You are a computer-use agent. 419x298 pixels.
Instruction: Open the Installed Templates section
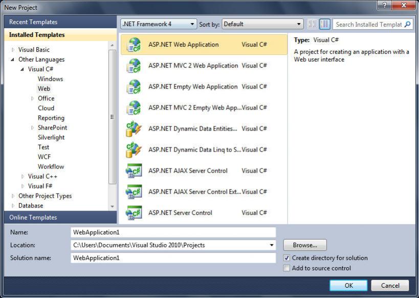point(60,35)
